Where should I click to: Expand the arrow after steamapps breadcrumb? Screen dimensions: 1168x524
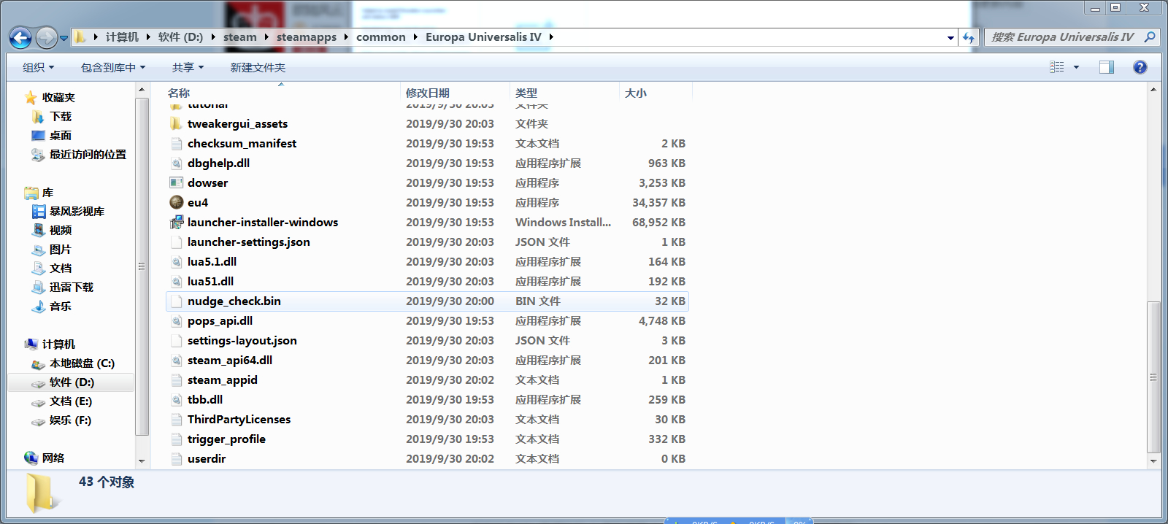point(346,37)
